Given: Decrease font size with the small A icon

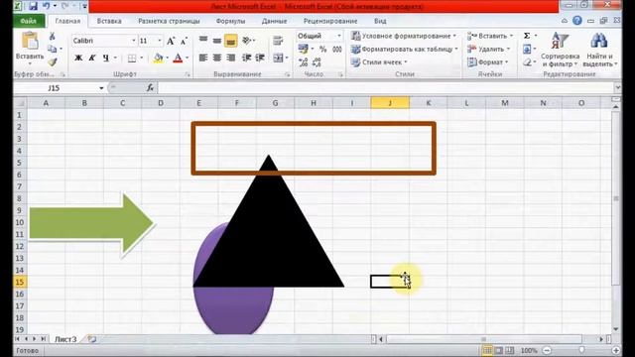Looking at the screenshot, I should click(x=184, y=41).
